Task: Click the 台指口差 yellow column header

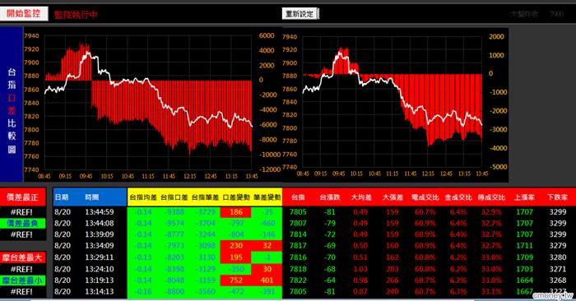Action: [x=174, y=197]
